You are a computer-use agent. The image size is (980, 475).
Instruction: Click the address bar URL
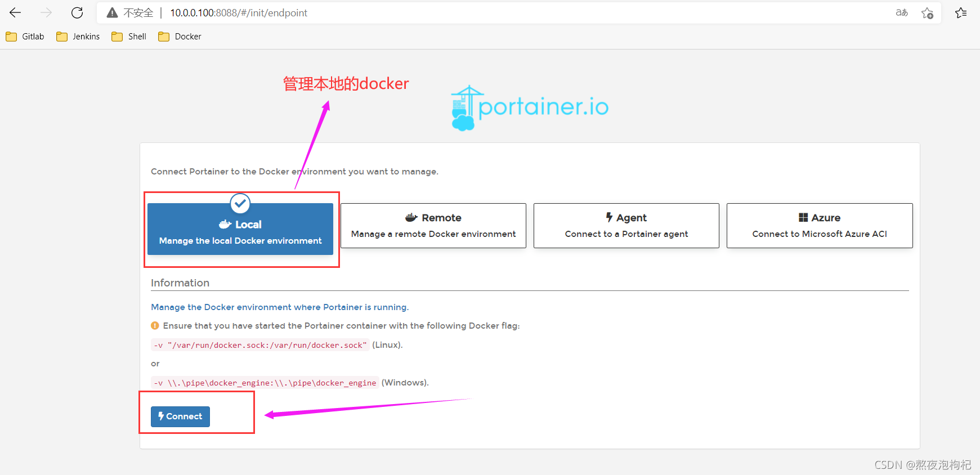coord(239,13)
